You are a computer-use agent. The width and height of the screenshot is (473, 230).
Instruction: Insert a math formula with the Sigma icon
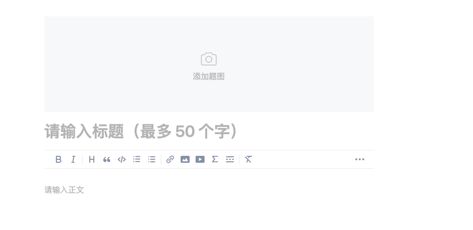coord(215,159)
